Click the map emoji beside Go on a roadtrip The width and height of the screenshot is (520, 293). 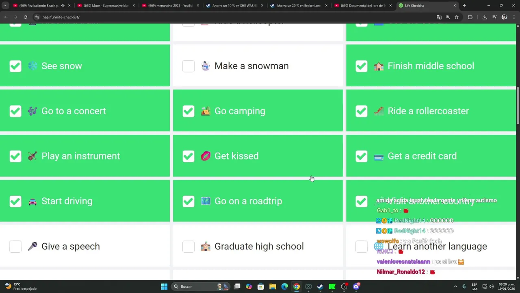[x=206, y=201]
